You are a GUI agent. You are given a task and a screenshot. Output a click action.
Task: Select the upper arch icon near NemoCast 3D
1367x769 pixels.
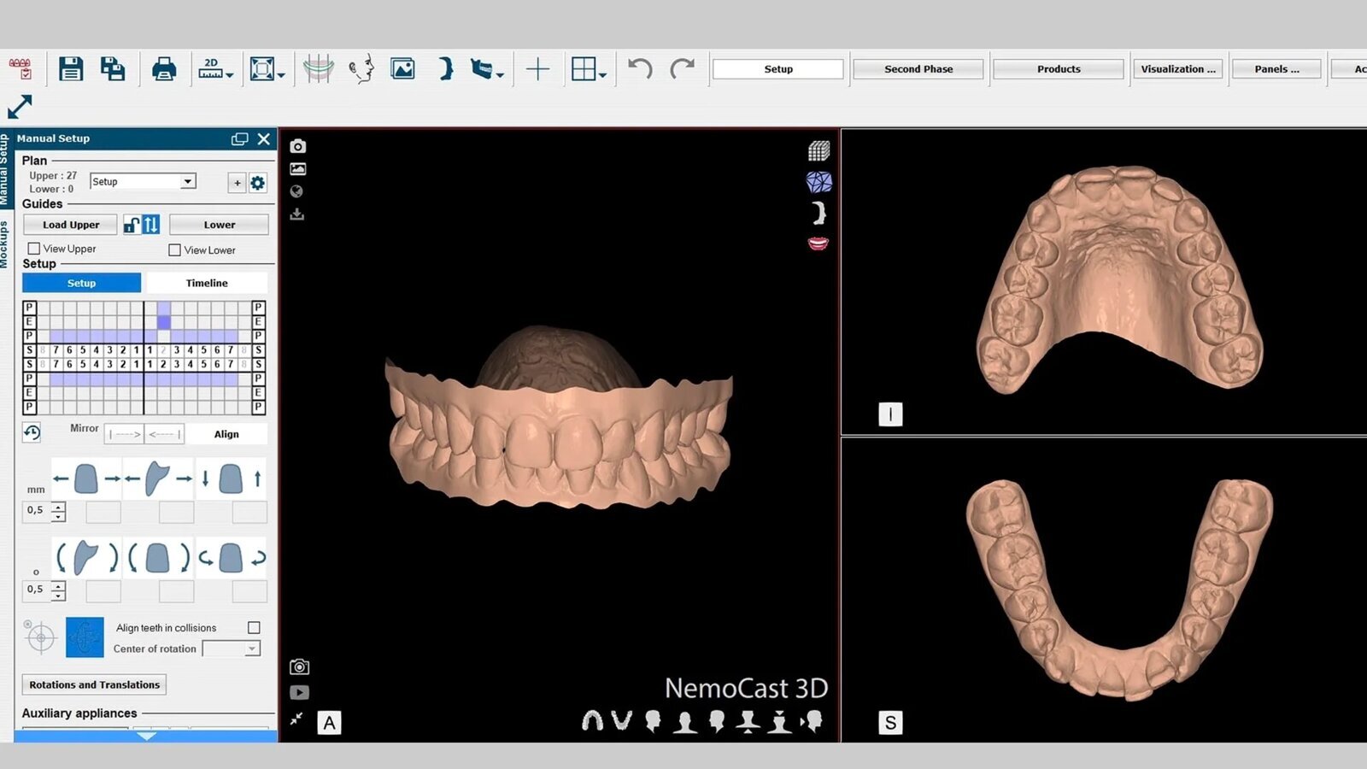tap(593, 720)
